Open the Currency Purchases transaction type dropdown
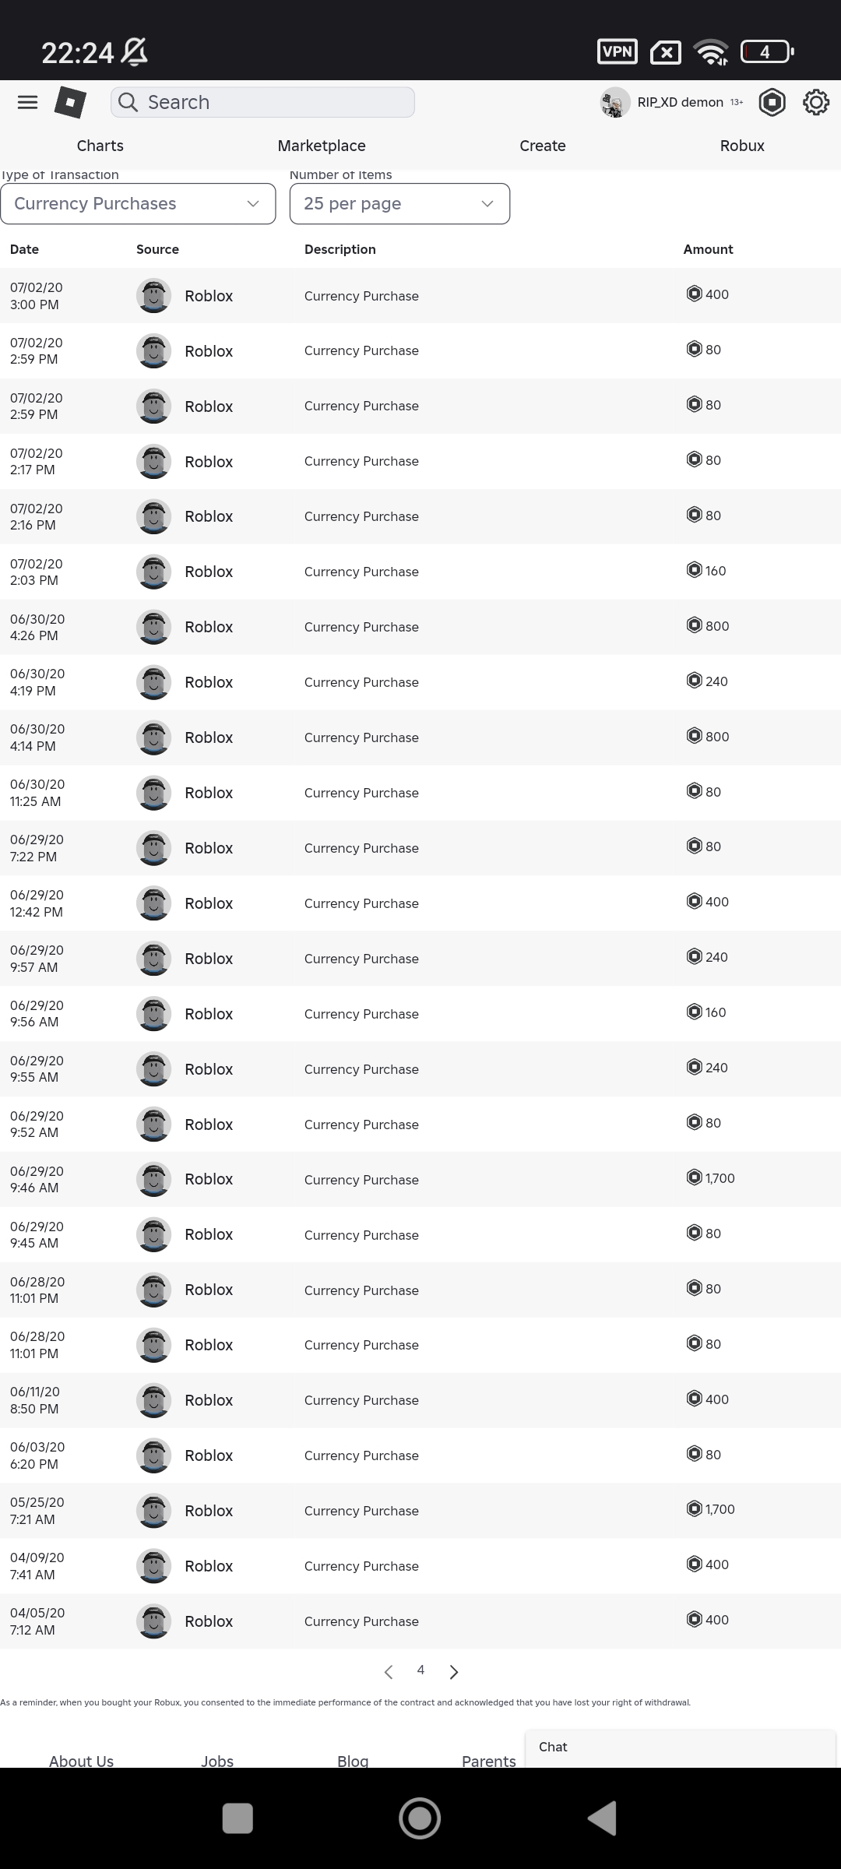The height and width of the screenshot is (1869, 841). pos(138,203)
